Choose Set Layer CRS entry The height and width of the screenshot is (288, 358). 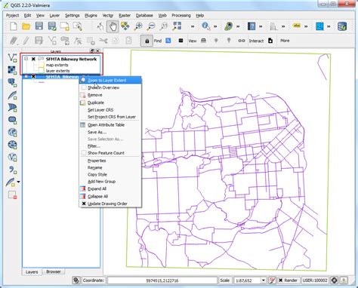[100, 110]
